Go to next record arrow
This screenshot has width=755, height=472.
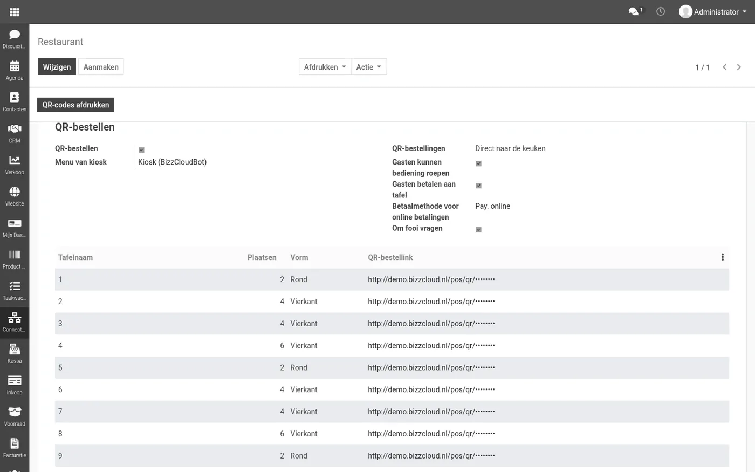[x=739, y=67]
